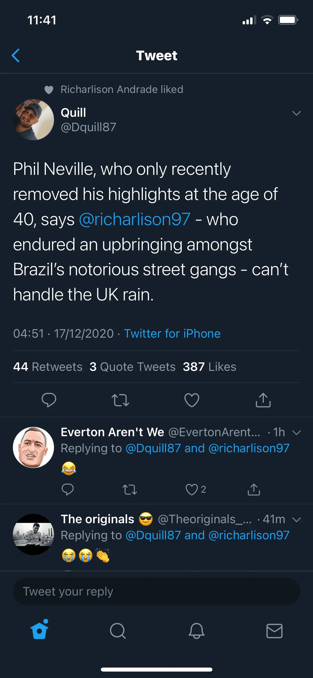
Task: Reply to Everton Aren't We comment
Action: click(x=67, y=489)
